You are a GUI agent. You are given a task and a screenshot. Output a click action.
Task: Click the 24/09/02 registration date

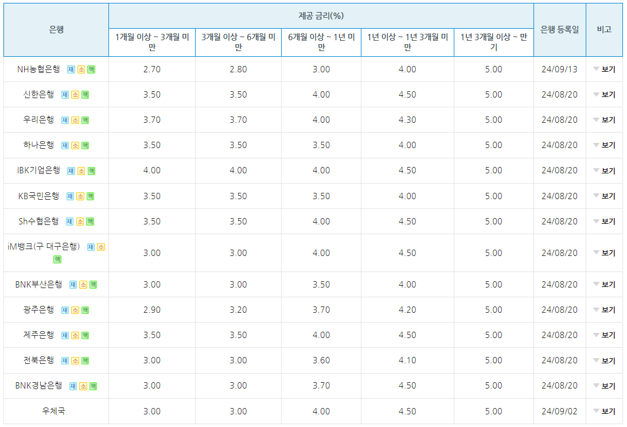click(x=559, y=411)
